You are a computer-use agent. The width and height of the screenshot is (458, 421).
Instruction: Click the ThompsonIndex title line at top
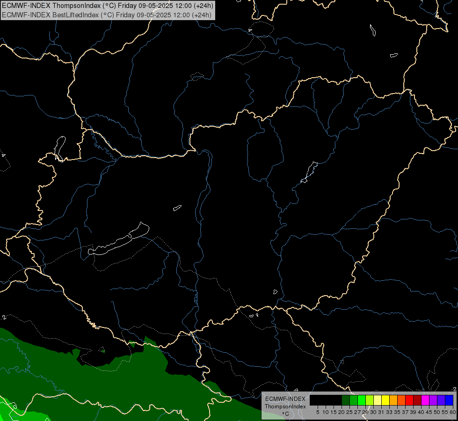108,6
